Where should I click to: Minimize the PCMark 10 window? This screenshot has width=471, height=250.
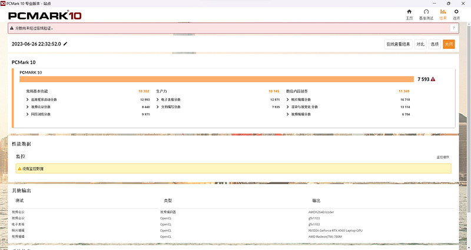[x=434, y=4]
